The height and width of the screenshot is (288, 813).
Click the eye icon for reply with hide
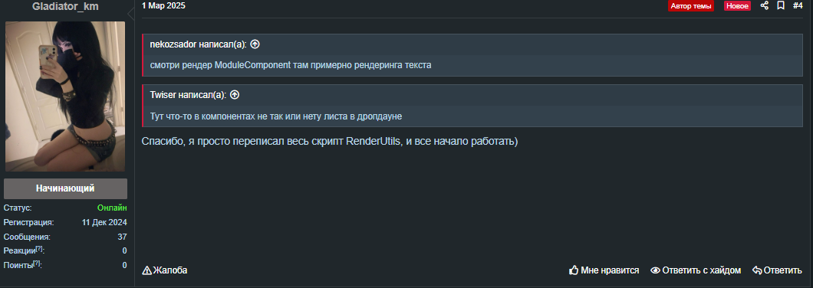coord(655,270)
